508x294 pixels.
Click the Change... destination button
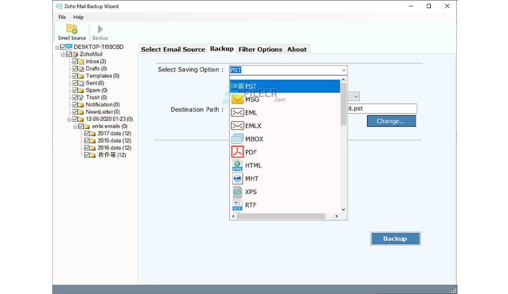391,121
